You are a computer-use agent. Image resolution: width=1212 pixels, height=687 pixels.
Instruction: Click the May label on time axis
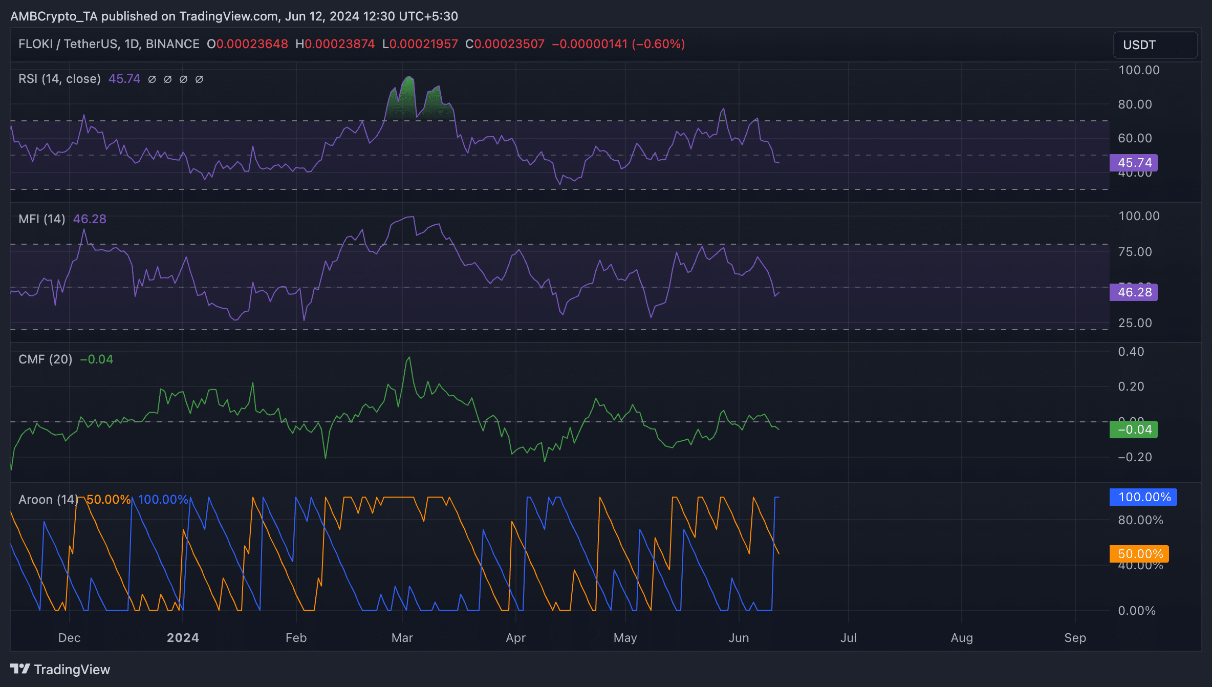click(x=625, y=638)
